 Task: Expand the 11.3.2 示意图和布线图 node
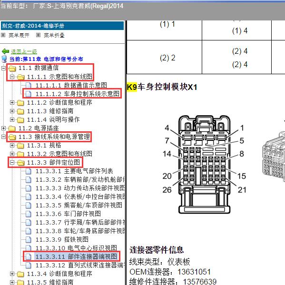pos(12,154)
